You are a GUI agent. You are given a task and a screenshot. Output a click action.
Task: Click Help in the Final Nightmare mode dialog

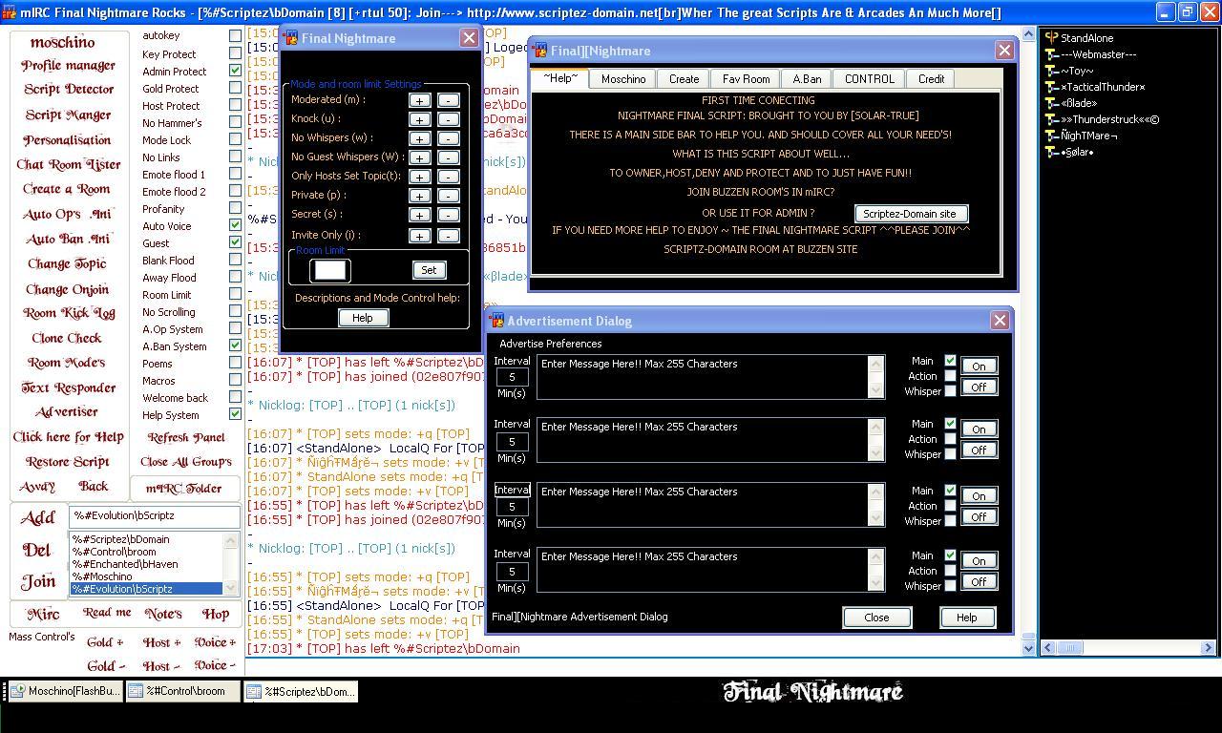[363, 318]
